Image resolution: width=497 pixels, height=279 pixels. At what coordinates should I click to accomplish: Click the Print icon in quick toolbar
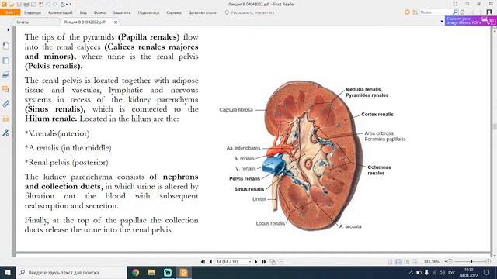pyautogui.click(x=26, y=4)
